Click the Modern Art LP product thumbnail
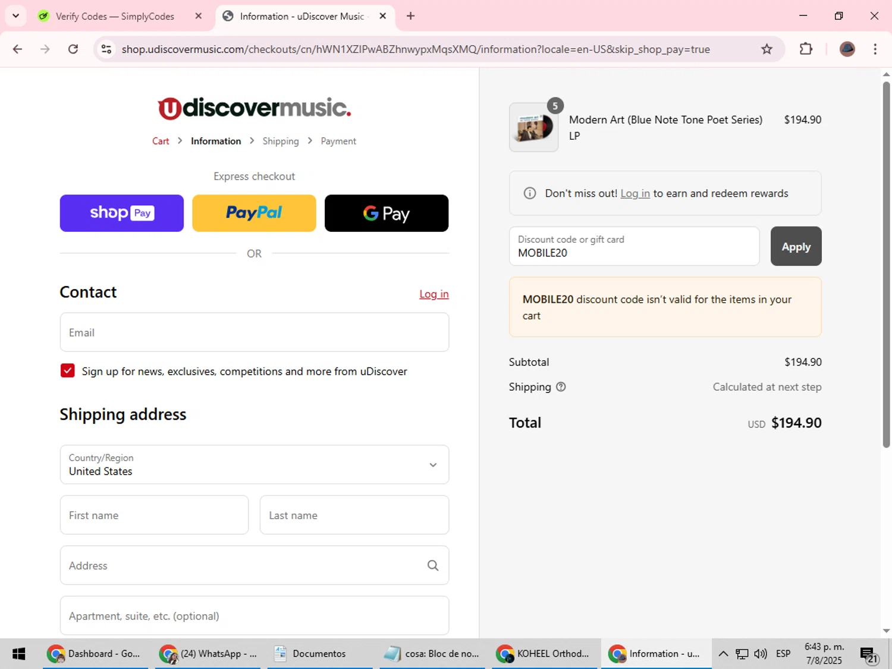This screenshot has width=892, height=669. click(533, 127)
